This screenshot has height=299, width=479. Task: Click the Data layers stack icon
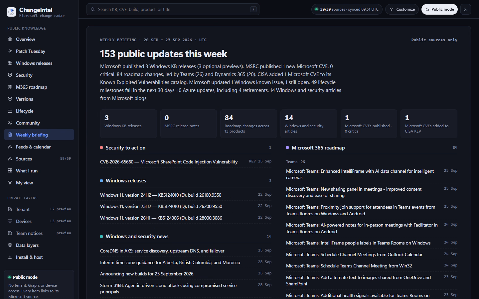pyautogui.click(x=10, y=245)
